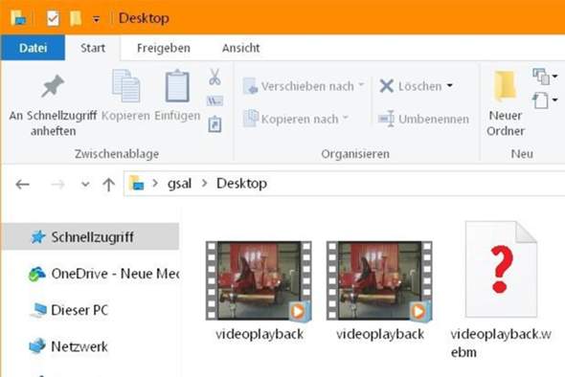Click Desktop in the address path
The image size is (565, 377).
point(241,184)
